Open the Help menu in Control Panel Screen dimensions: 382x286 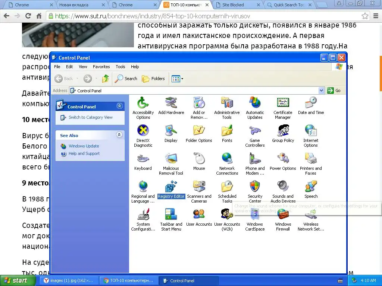(135, 67)
